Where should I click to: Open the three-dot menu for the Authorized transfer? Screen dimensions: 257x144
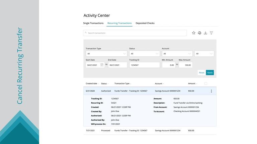coord(211,91)
